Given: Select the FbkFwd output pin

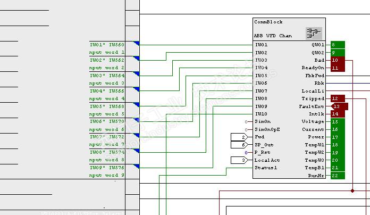Looking at the screenshot, I should (x=315, y=76).
